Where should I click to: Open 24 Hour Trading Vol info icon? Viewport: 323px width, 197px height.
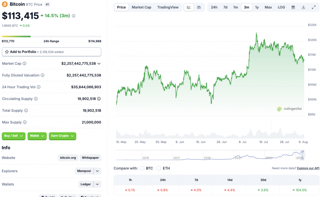pyautogui.click(x=39, y=87)
